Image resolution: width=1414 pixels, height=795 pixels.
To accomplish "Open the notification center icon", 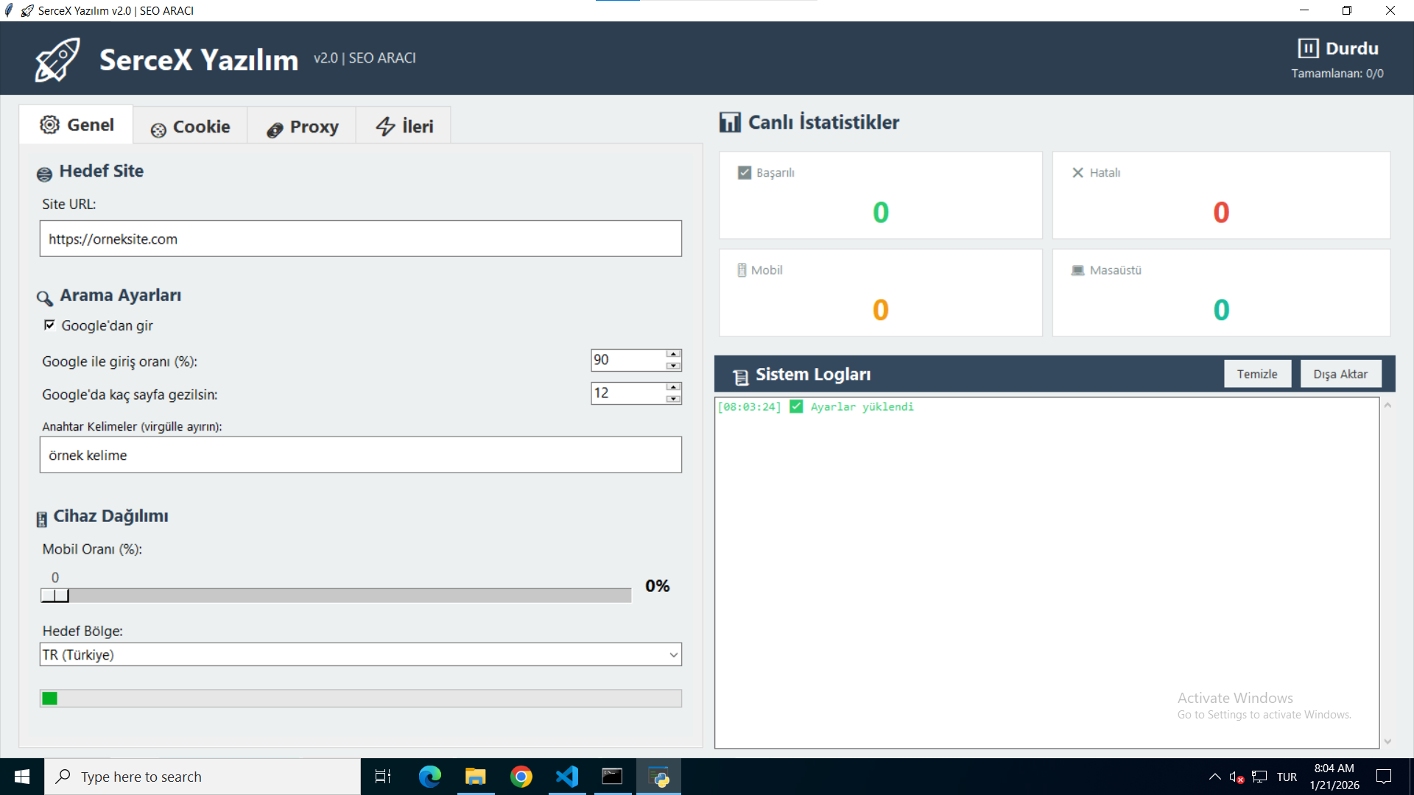I will [x=1384, y=777].
